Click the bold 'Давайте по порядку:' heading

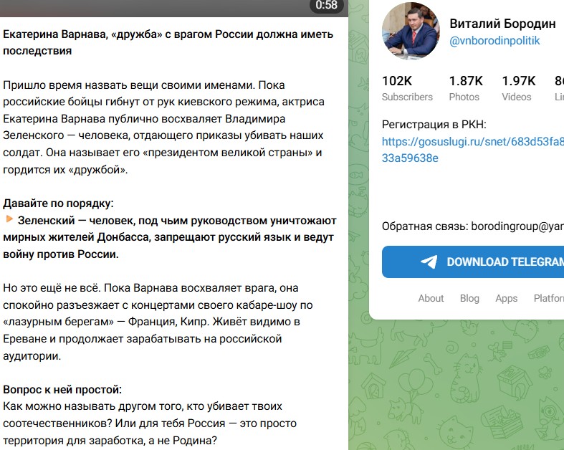58,203
